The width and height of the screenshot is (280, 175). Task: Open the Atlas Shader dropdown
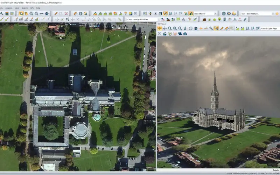click(205, 14)
